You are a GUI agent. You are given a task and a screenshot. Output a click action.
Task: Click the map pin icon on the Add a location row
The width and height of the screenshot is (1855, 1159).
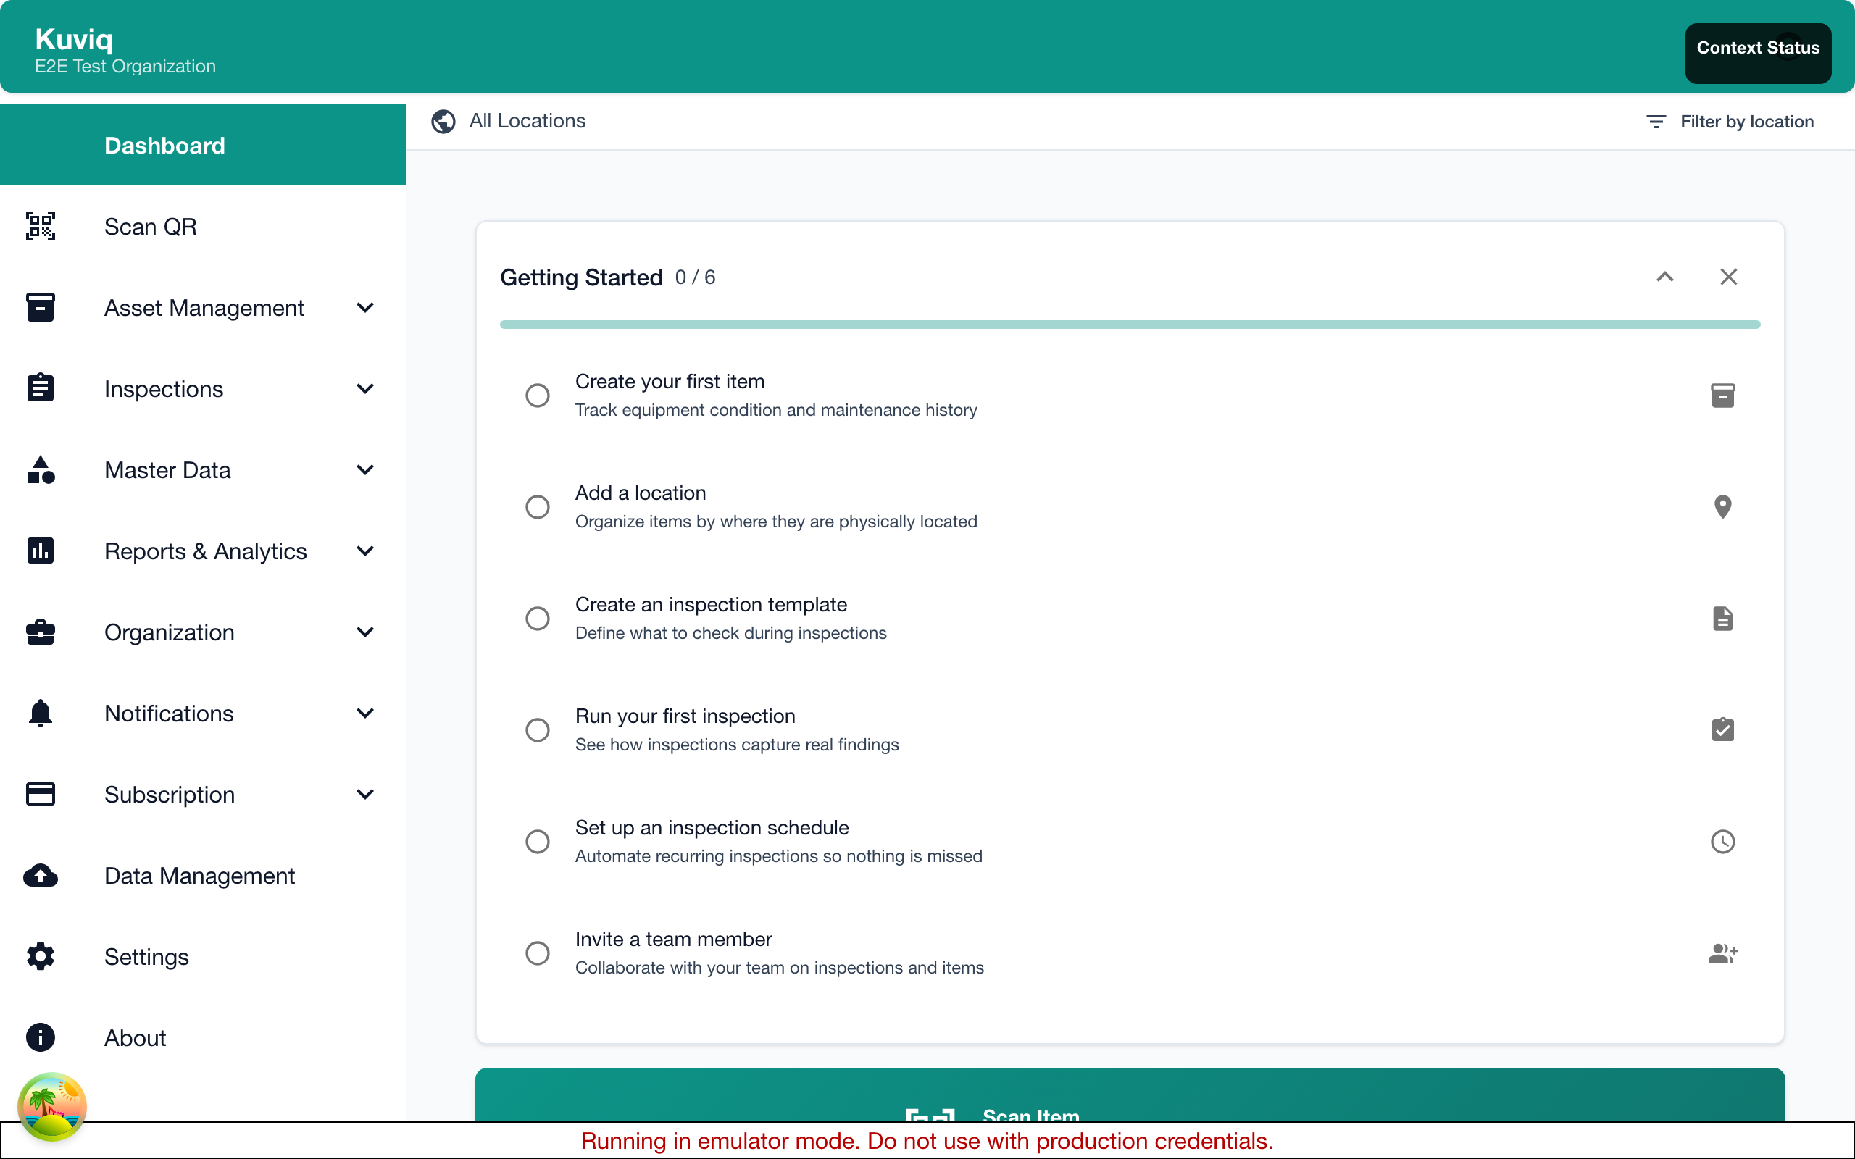click(x=1722, y=506)
